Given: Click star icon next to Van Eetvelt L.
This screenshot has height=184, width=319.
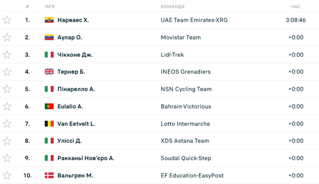Looking at the screenshot, I should [7, 124].
